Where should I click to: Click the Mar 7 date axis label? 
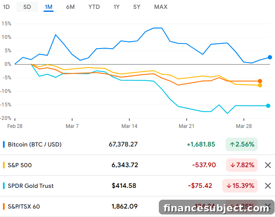pos(72,126)
